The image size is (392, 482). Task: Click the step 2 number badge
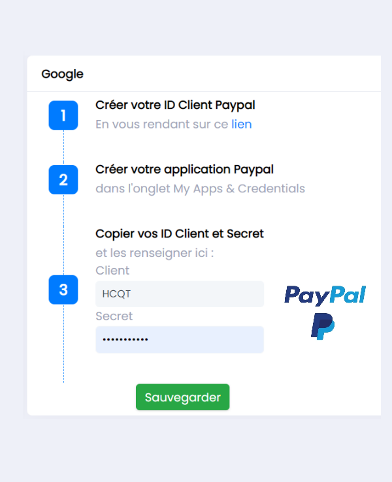63,179
